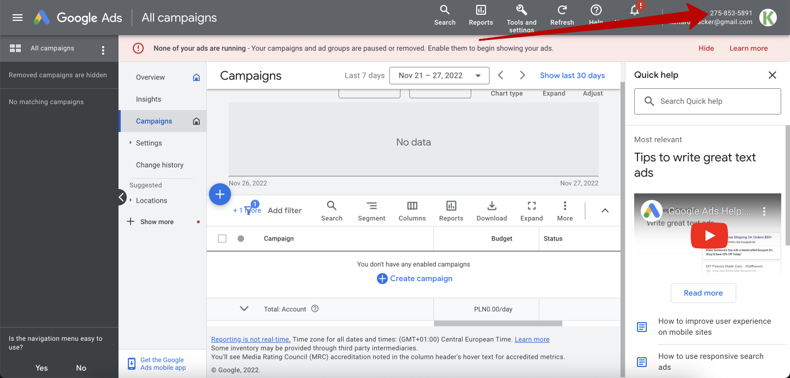Go to next date range

coord(522,75)
